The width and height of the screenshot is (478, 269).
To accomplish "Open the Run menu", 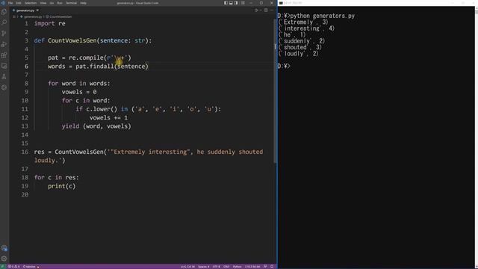I will [60, 3].
